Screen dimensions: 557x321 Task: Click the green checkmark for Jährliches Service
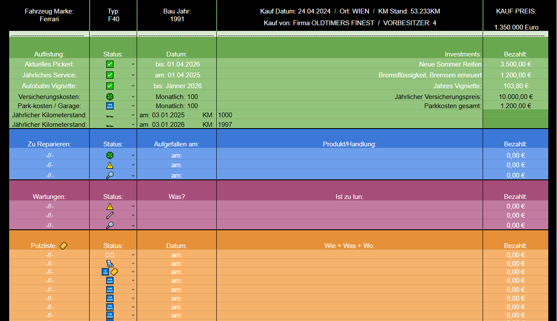pos(110,75)
